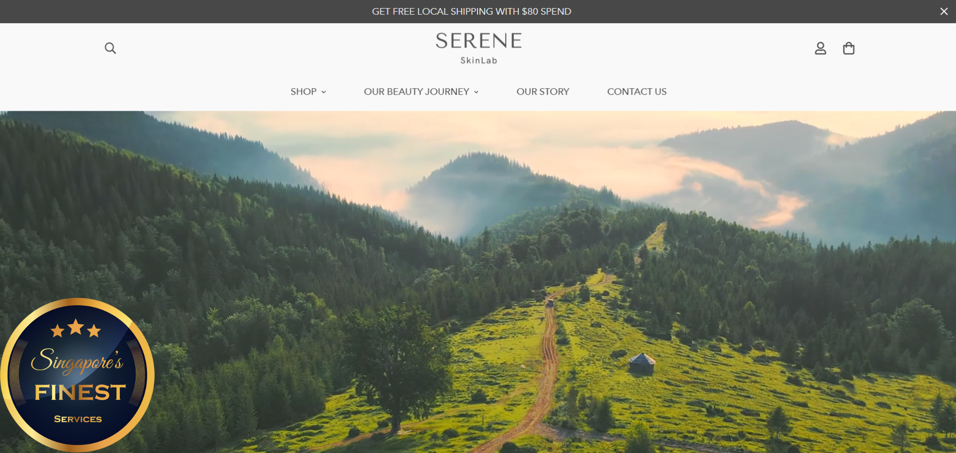Expand the SHOP dropdown chevron

point(324,92)
